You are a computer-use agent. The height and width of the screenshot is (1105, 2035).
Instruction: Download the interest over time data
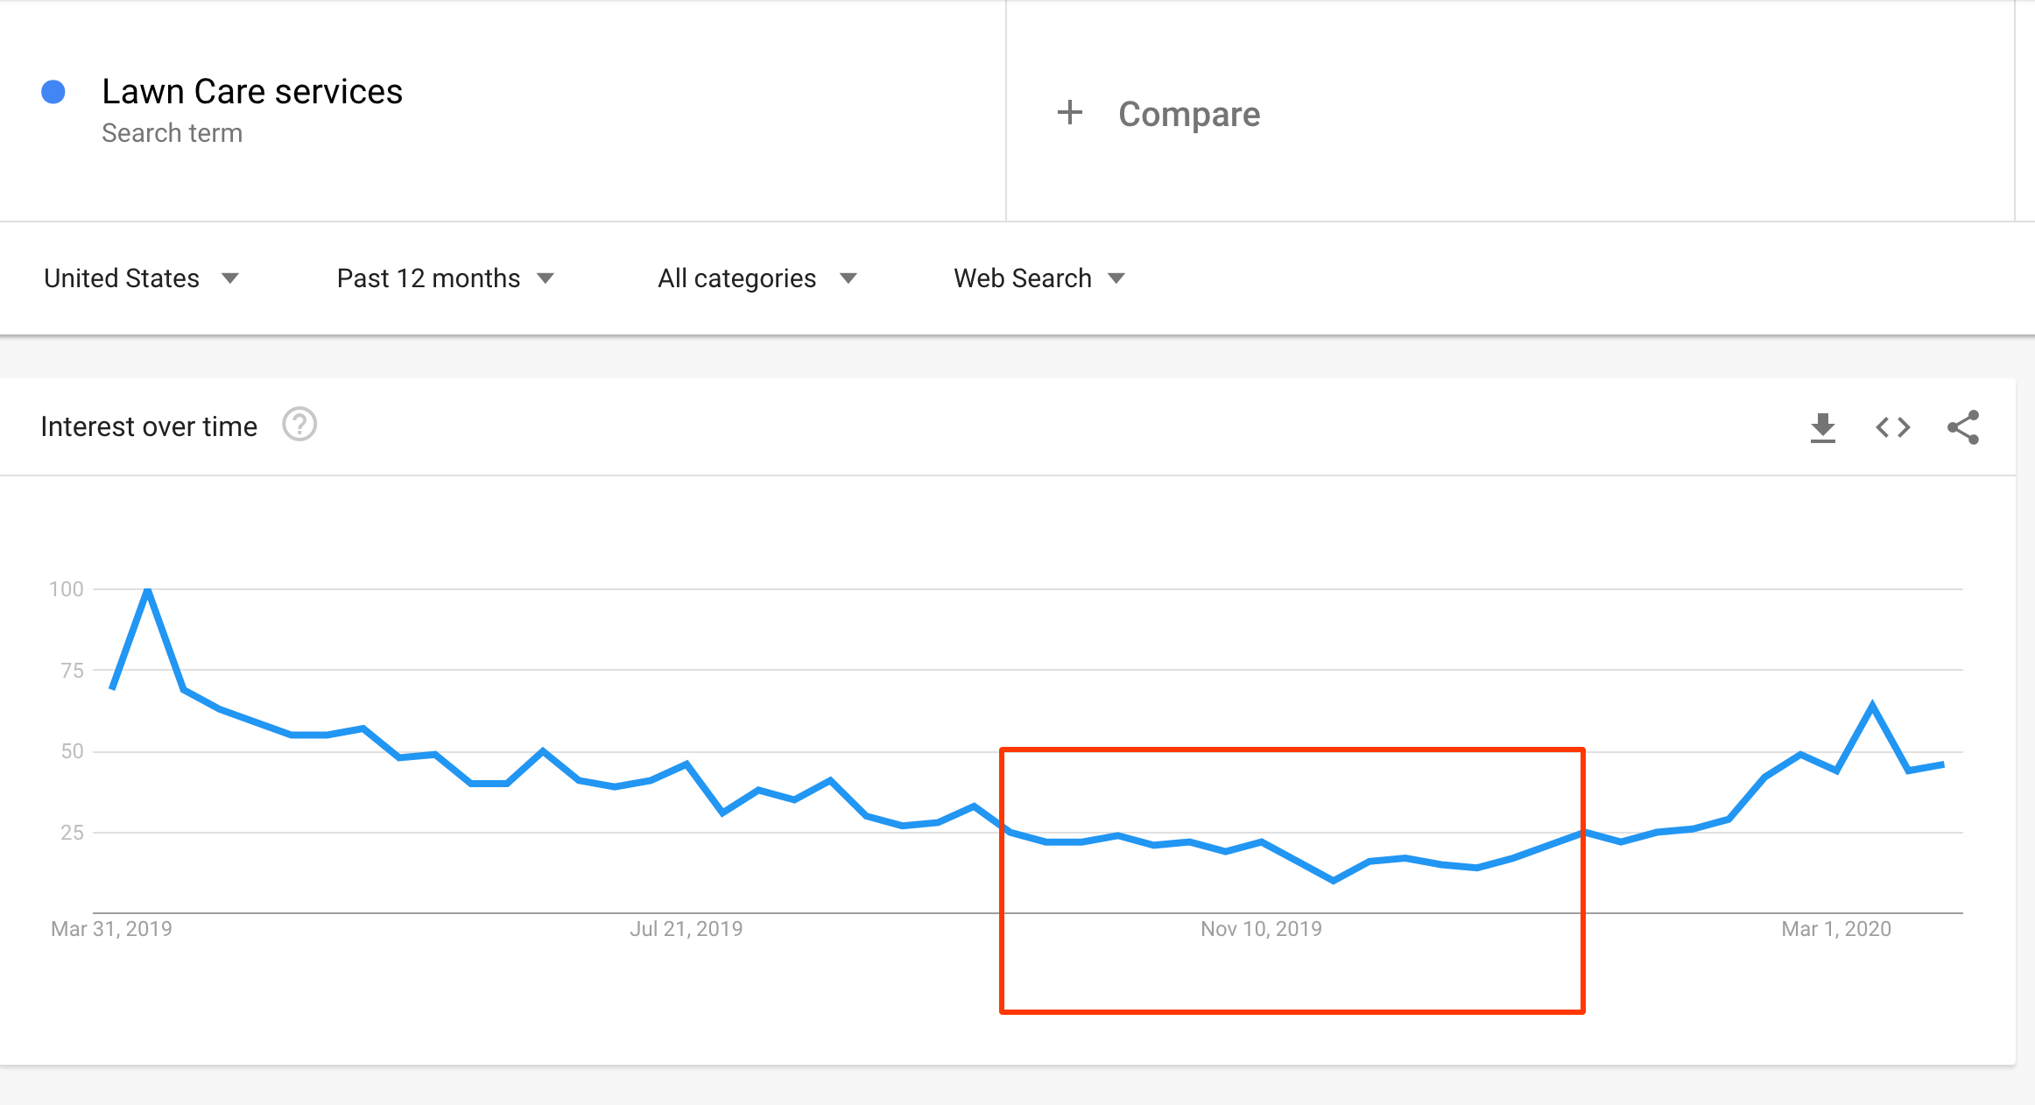tap(1822, 427)
